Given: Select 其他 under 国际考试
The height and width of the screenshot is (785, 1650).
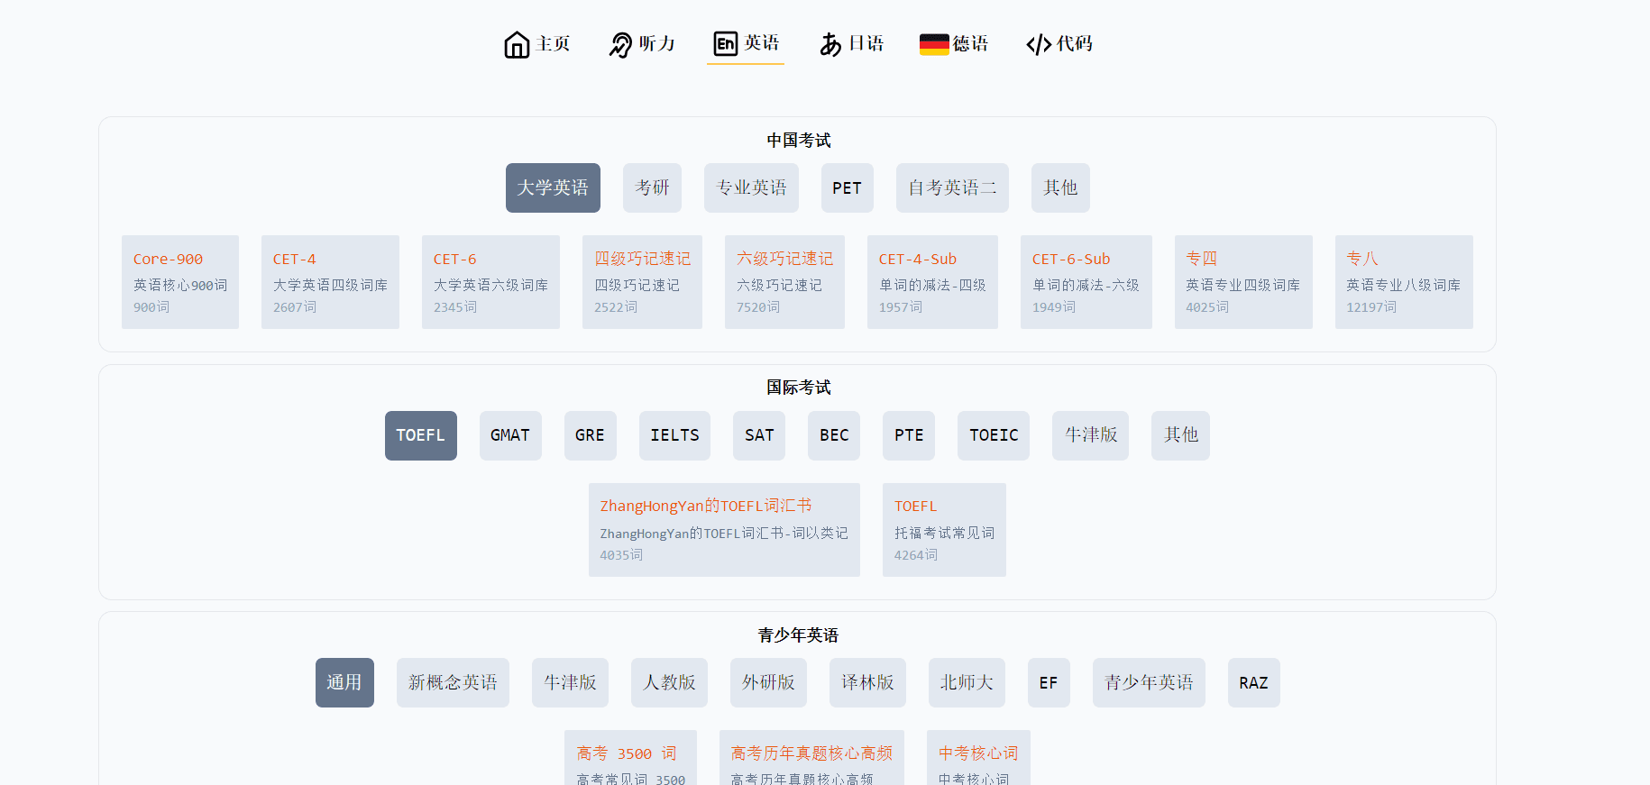Looking at the screenshot, I should coord(1180,435).
